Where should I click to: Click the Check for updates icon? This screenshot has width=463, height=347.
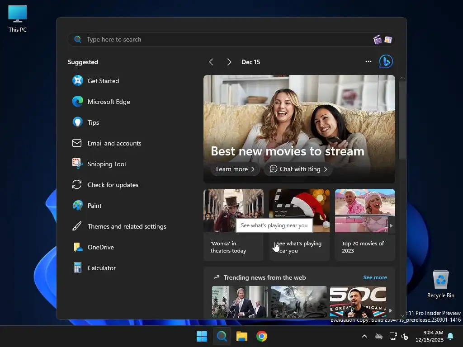(x=77, y=184)
